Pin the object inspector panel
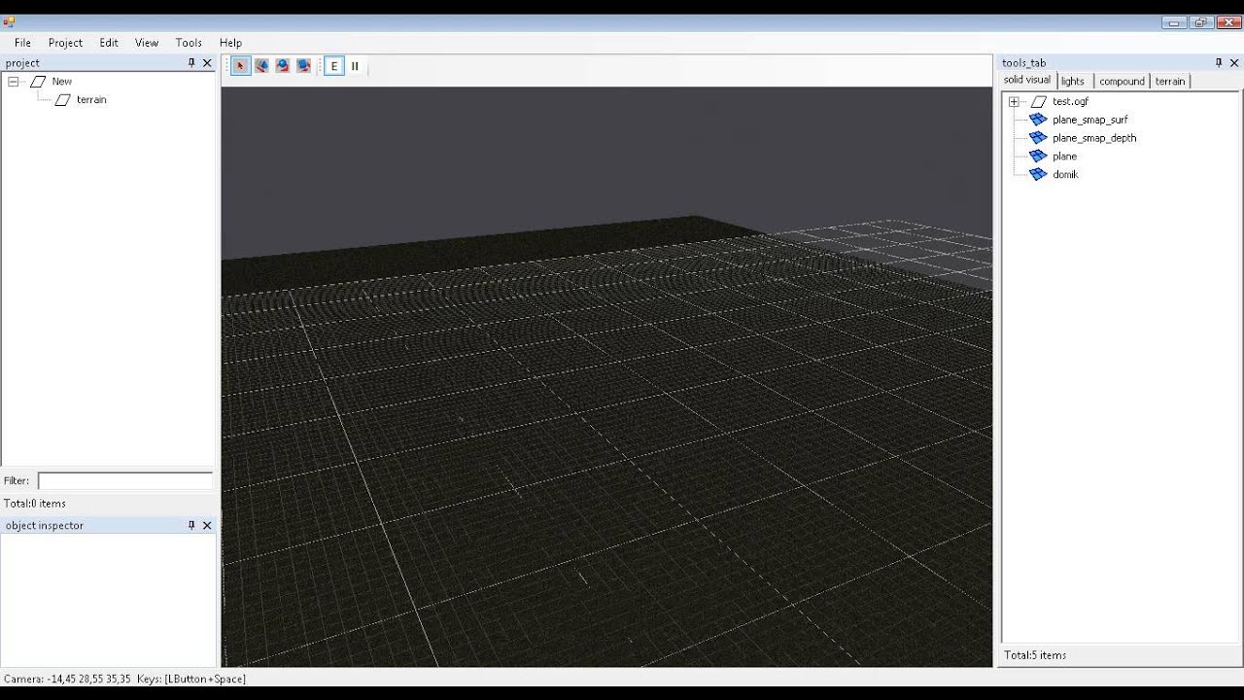 [191, 525]
